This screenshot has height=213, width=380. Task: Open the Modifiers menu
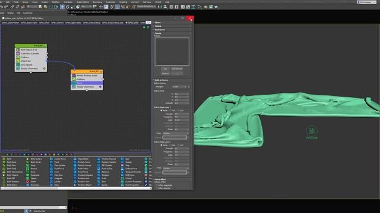pyautogui.click(x=55, y=2)
